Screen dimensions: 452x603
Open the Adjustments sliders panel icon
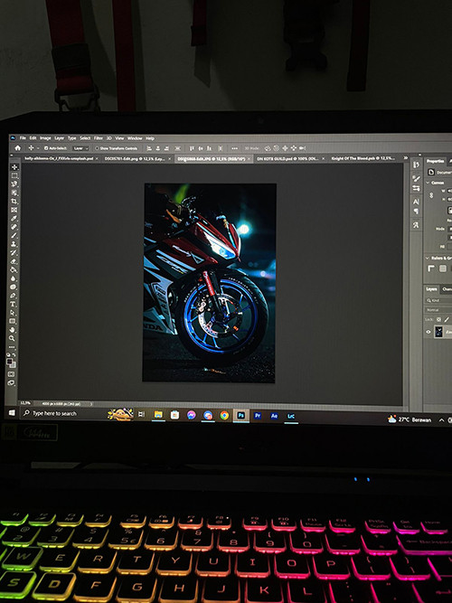[x=417, y=188]
